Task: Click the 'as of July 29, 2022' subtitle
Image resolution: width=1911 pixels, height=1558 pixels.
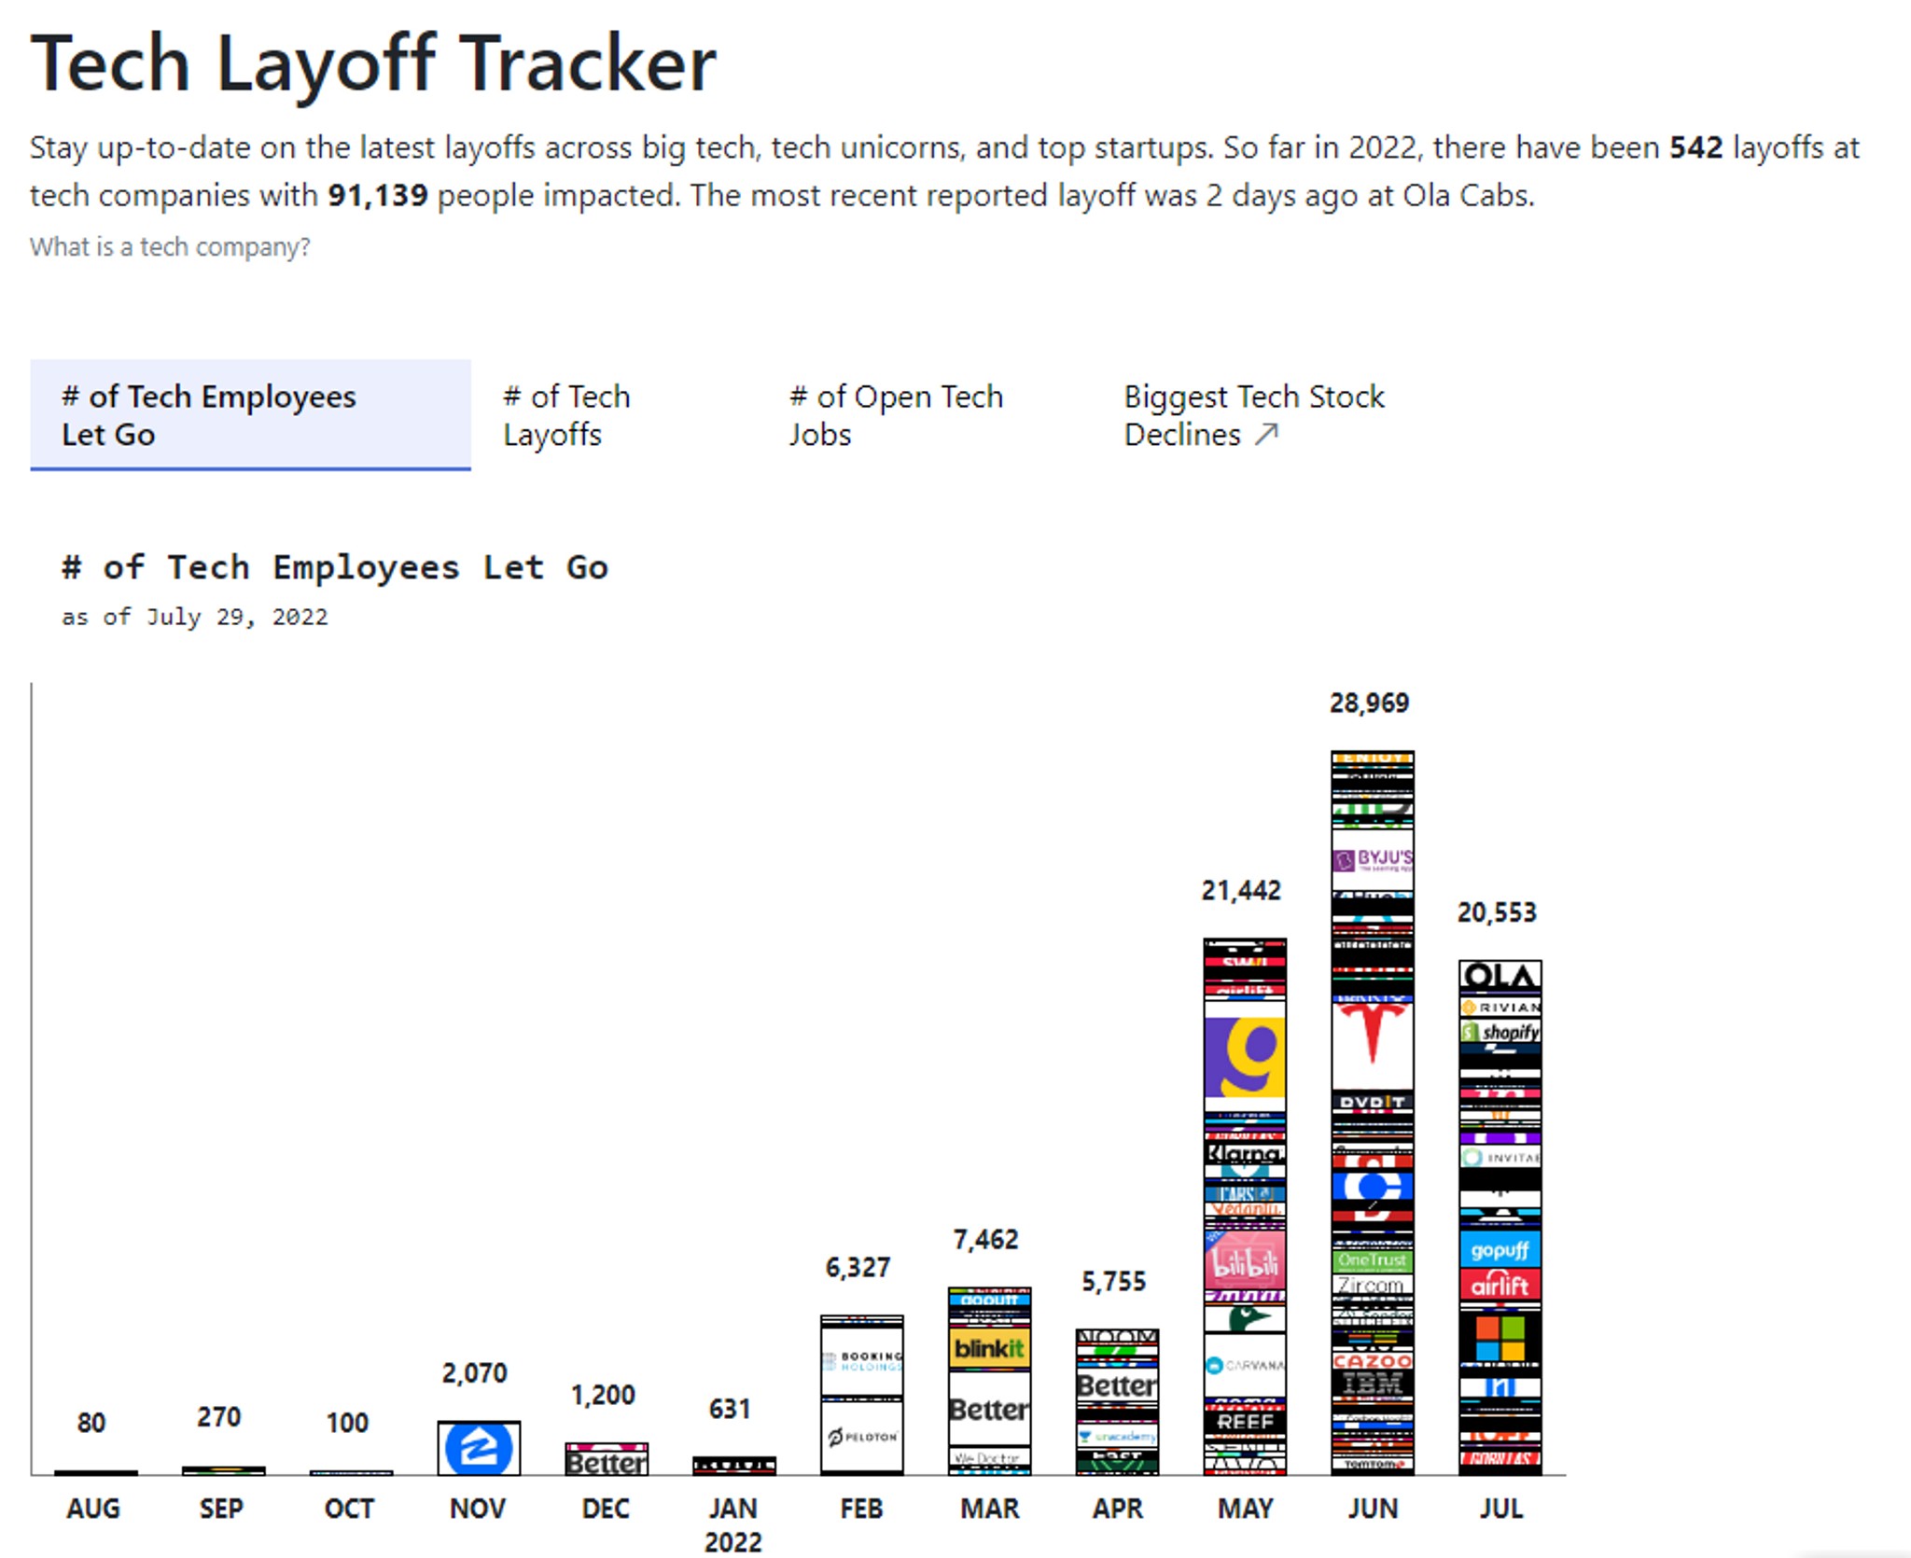Action: pos(195,617)
